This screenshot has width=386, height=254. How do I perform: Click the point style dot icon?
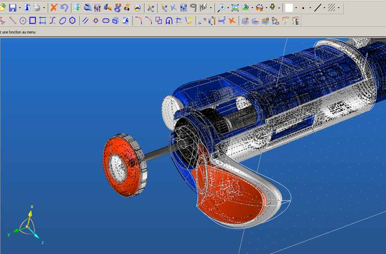(x=303, y=8)
